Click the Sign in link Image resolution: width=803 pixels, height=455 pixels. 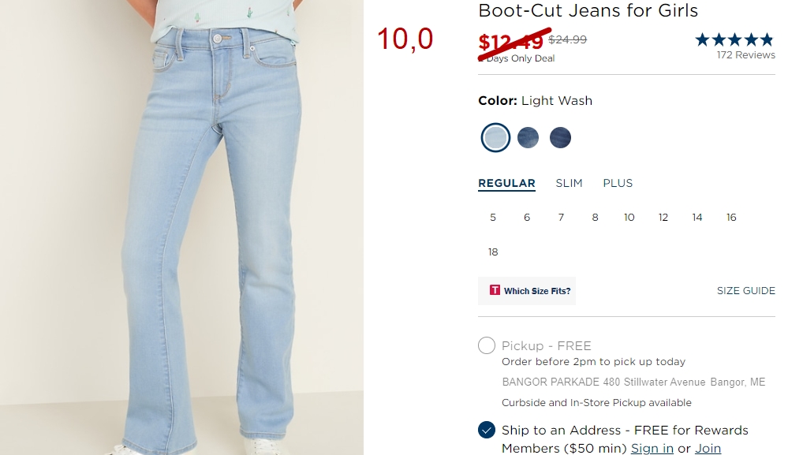pos(652,449)
